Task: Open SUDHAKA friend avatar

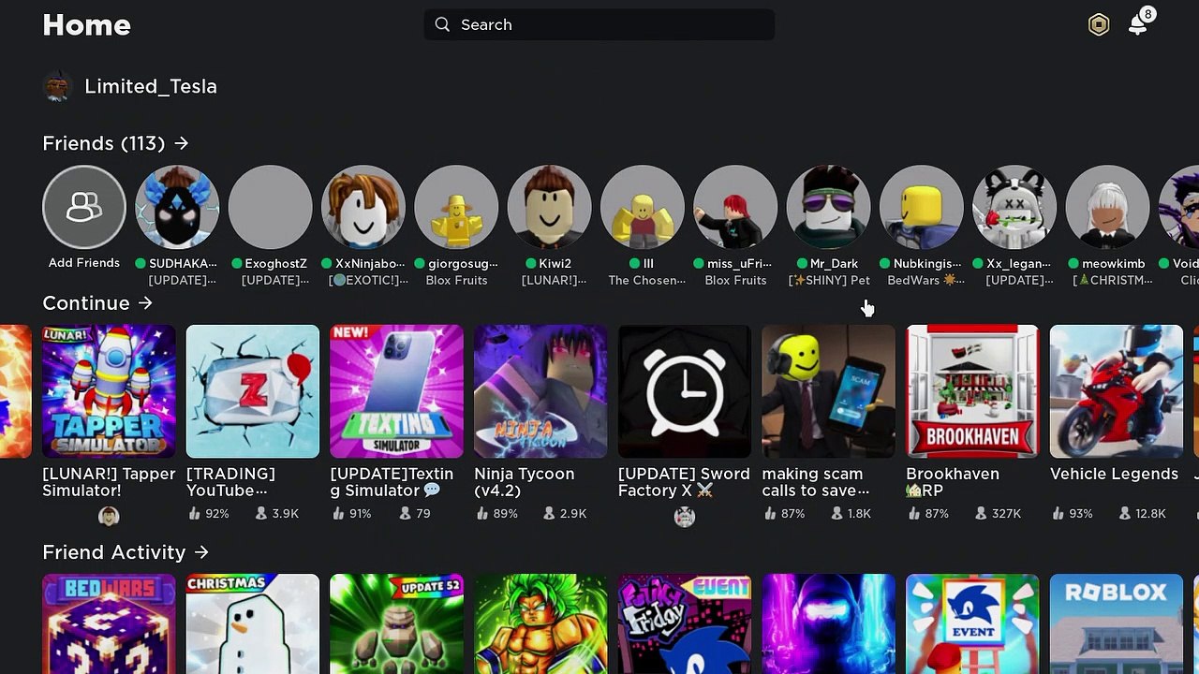Action: (177, 208)
